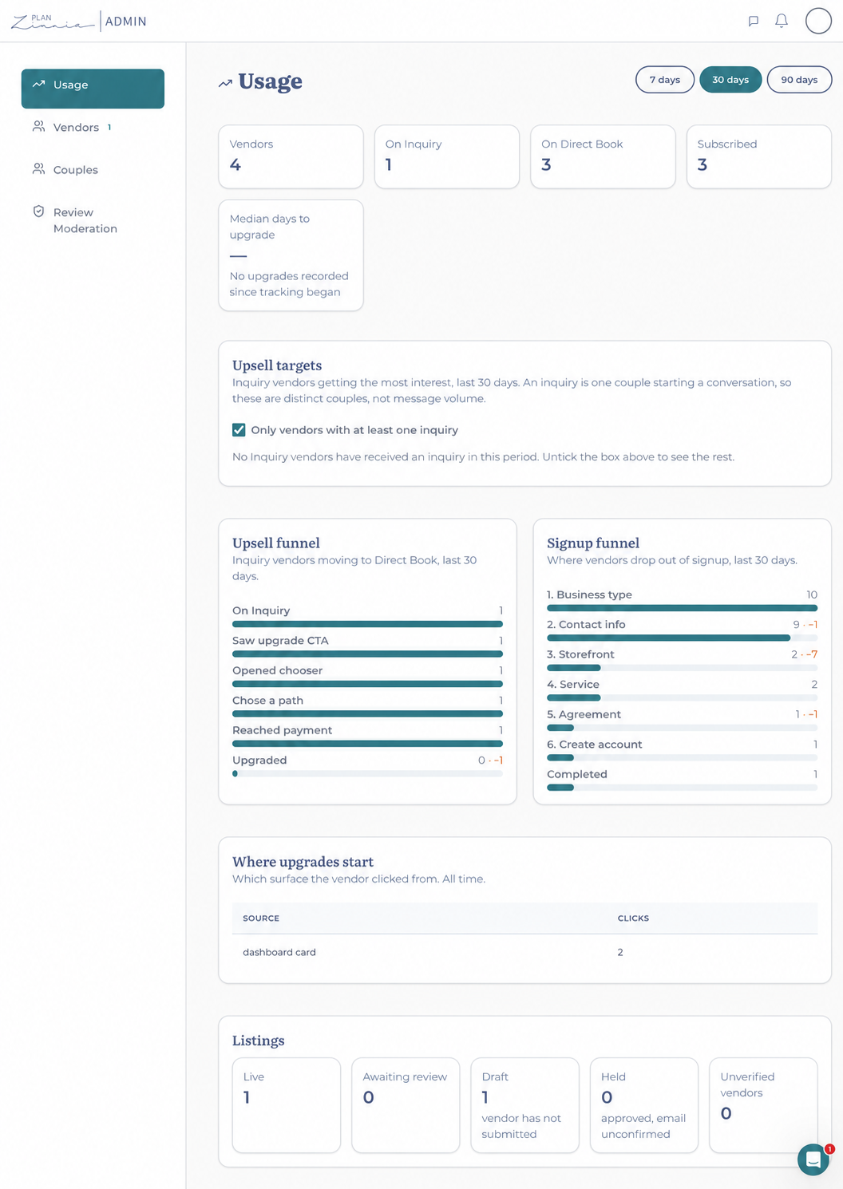Click the 'Reached payment' funnel label
Screen dimensions: 843x1189
282,730
